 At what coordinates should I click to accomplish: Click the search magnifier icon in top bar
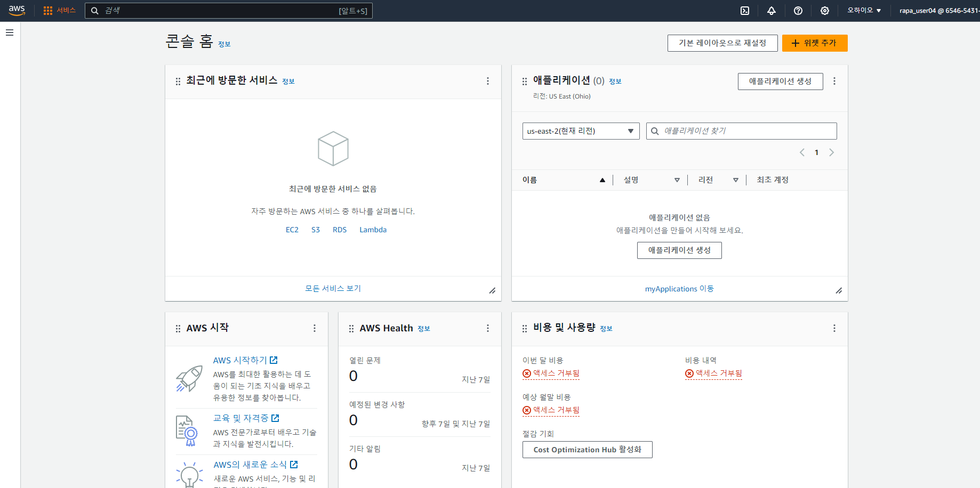point(95,11)
